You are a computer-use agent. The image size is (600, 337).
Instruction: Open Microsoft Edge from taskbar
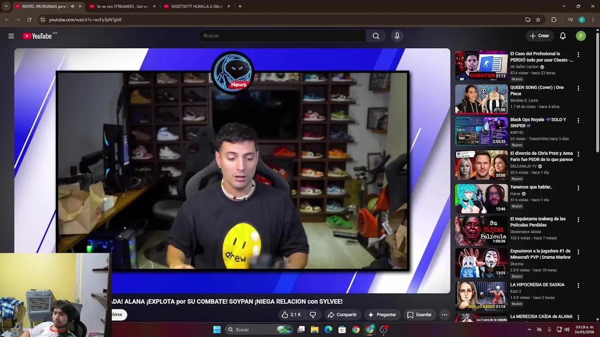[329, 330]
